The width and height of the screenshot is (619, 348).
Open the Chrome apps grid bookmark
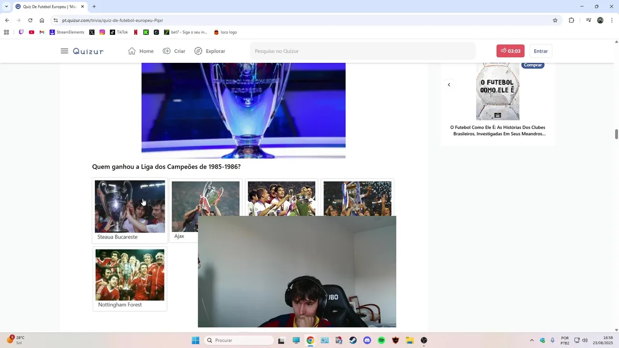click(x=6, y=32)
